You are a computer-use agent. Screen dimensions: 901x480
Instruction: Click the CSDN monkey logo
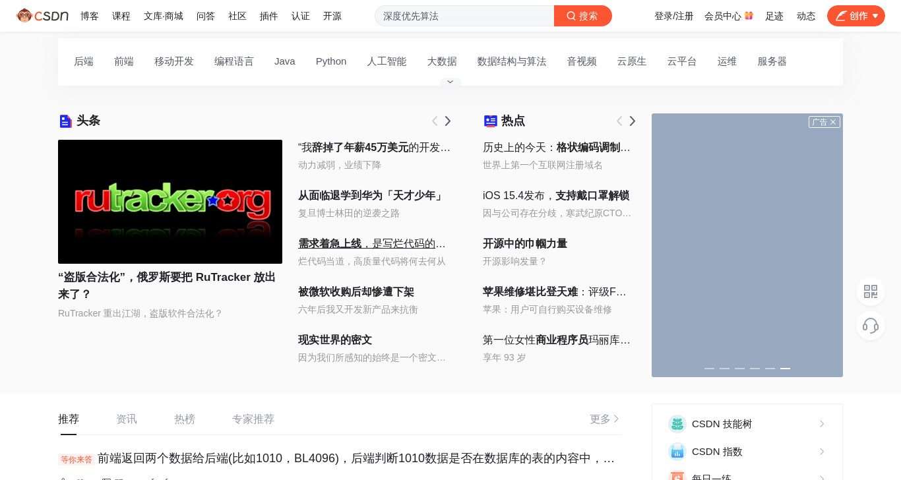click(x=42, y=15)
